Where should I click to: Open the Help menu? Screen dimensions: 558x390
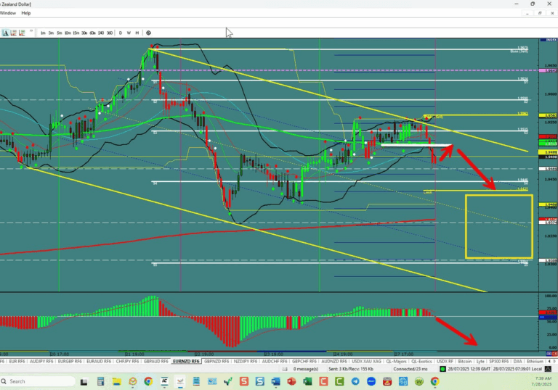(x=26, y=13)
